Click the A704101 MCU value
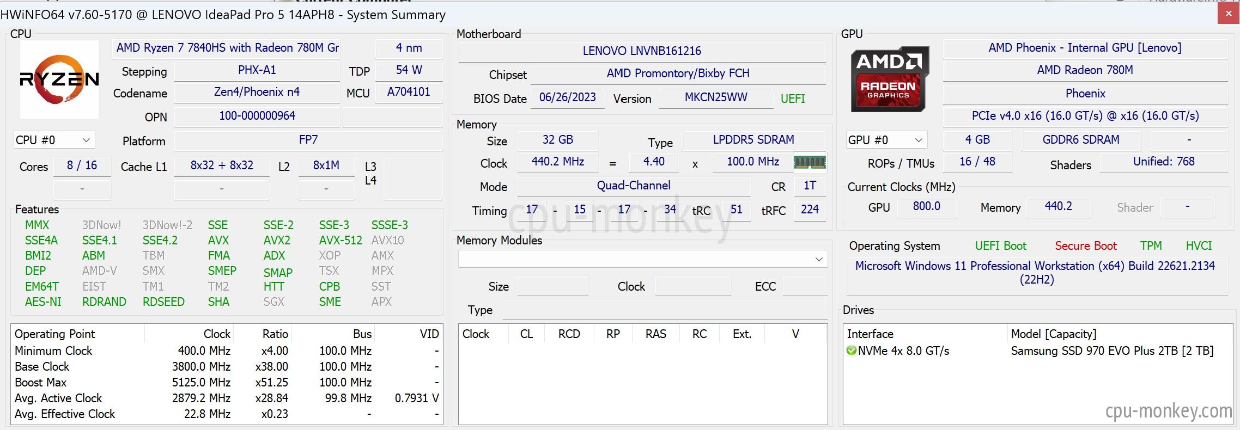The width and height of the screenshot is (1240, 430). 409,92
